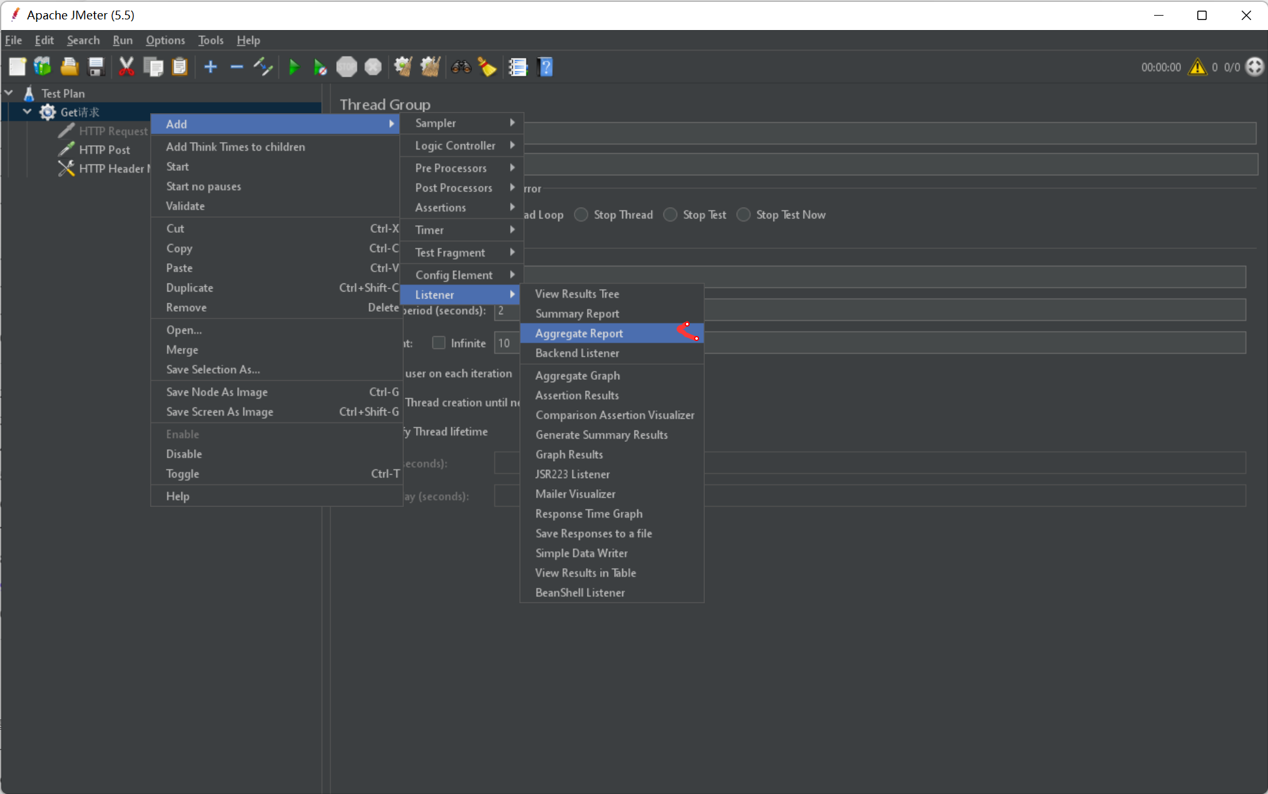Image resolution: width=1268 pixels, height=794 pixels.
Task: Click the Help question mark icon
Action: [545, 66]
